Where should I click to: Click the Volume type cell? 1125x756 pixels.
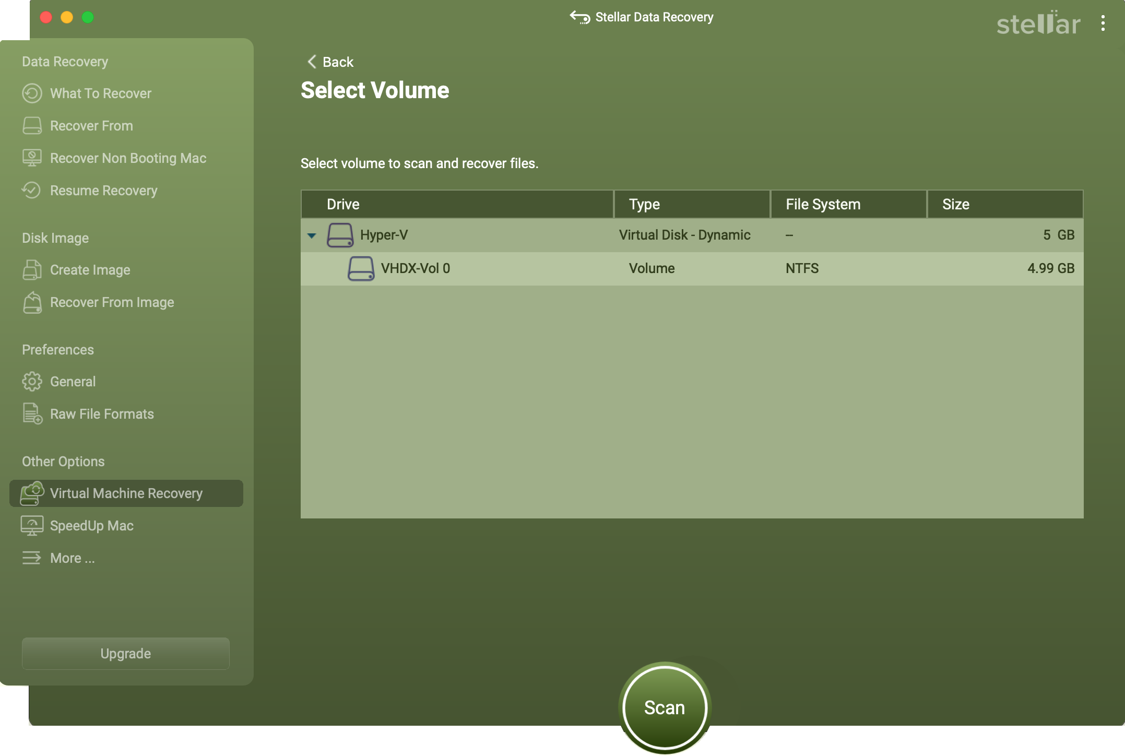[x=652, y=268]
